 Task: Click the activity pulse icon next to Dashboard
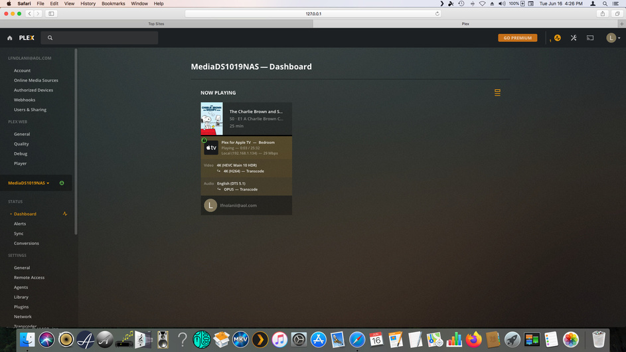pyautogui.click(x=64, y=214)
